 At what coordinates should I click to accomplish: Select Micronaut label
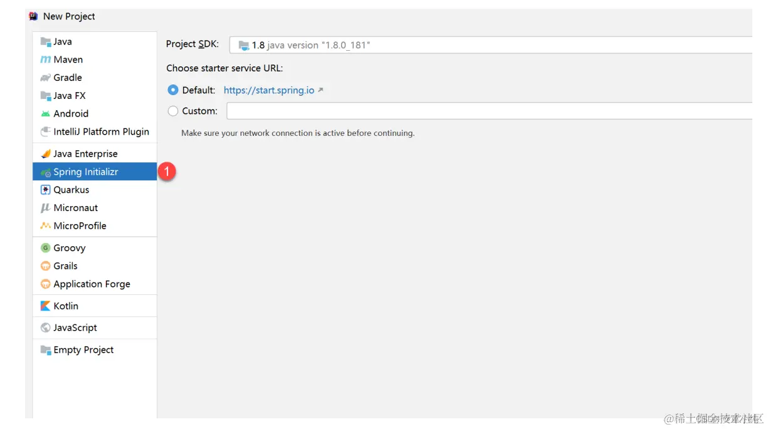point(76,208)
